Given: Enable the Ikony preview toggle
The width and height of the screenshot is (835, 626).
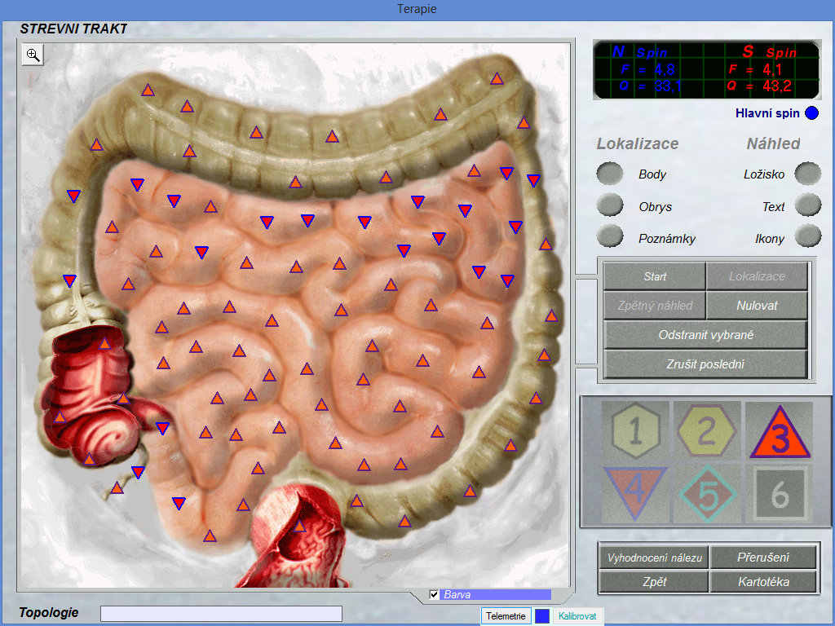Looking at the screenshot, I should [x=808, y=236].
